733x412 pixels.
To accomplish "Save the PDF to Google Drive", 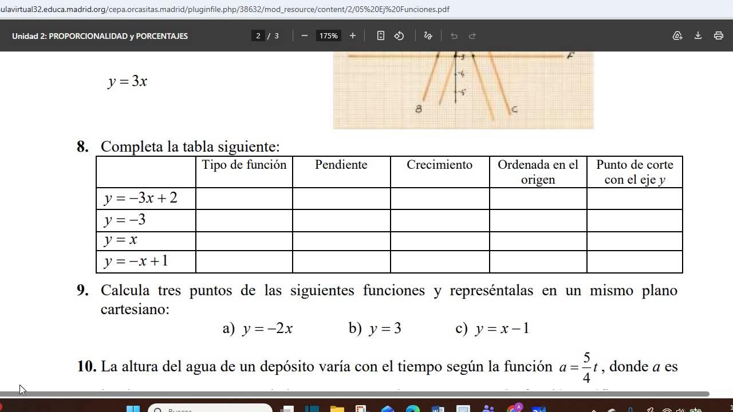I will coord(677,35).
